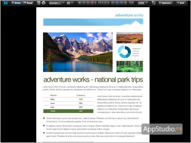Image resolution: width=191 pixels, height=143 pixels.
Task: Open the Georgia font name box
Action: tap(55, 3)
